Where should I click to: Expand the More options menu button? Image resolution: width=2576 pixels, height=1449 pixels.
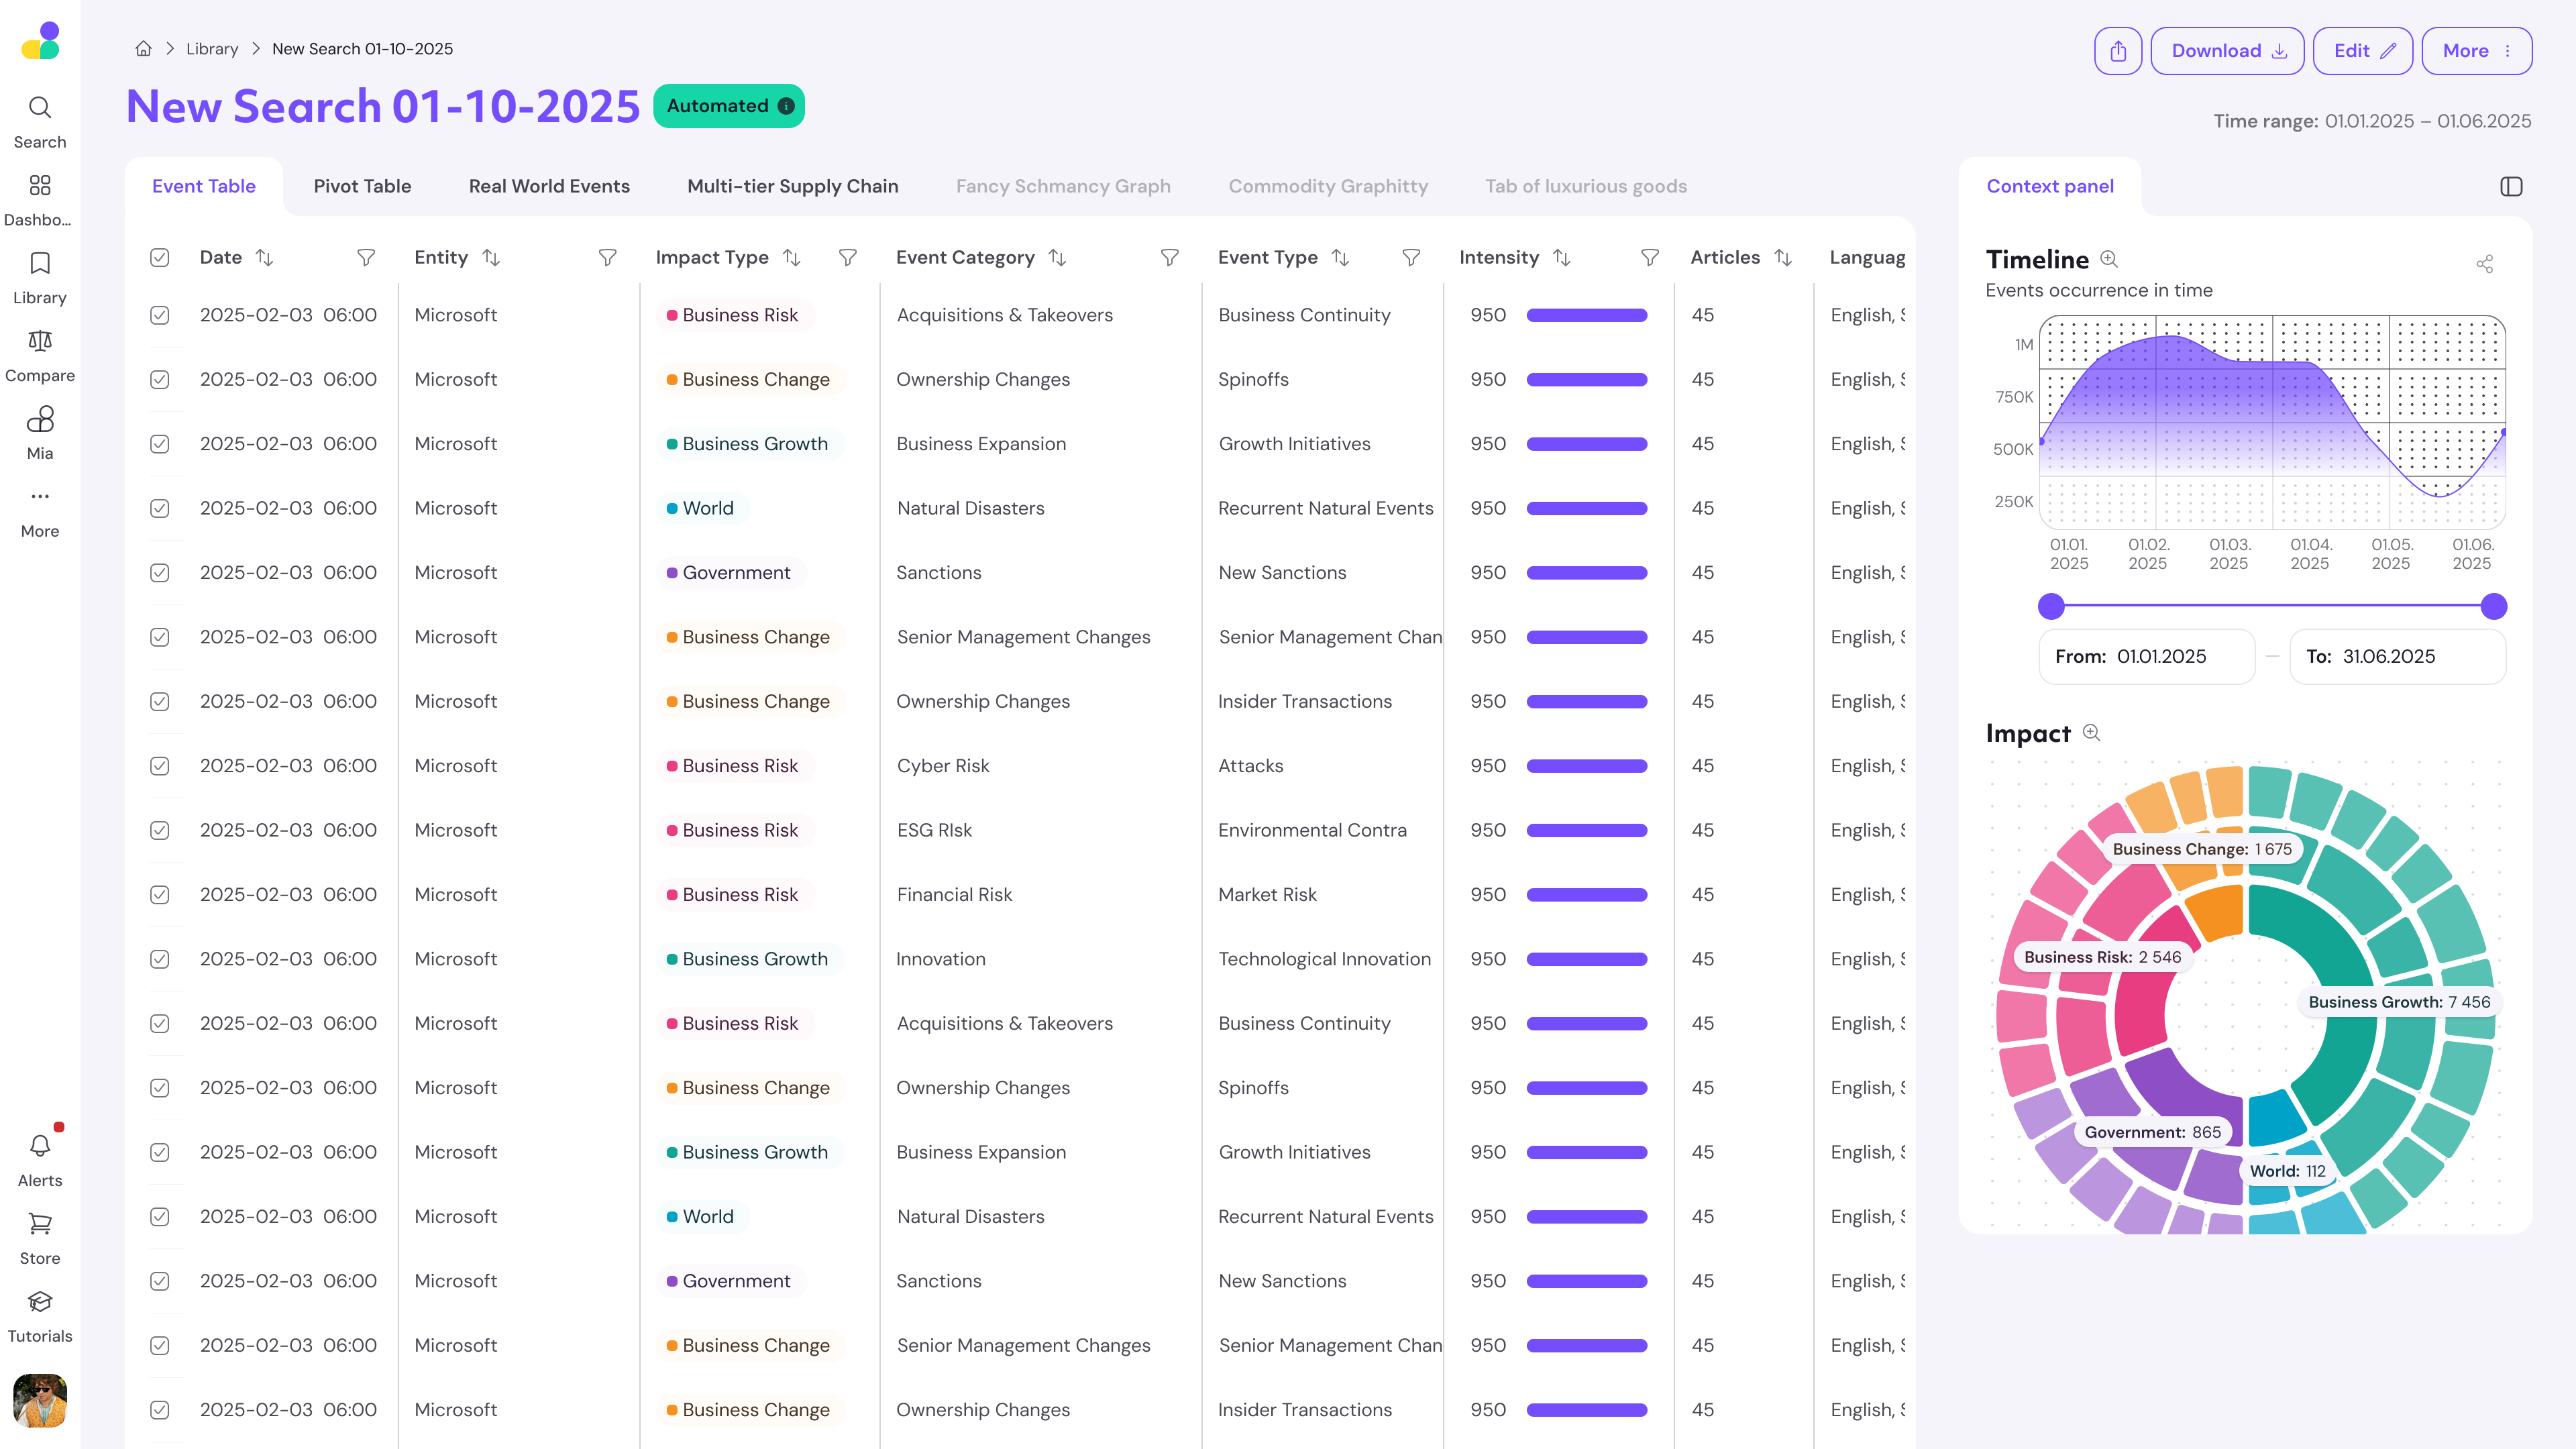2476,51
